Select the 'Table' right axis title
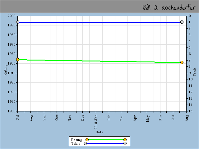 pos(195,72)
